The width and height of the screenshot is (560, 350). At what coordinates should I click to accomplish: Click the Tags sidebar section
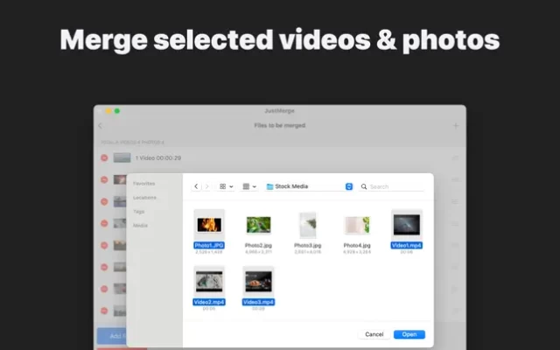pos(139,211)
